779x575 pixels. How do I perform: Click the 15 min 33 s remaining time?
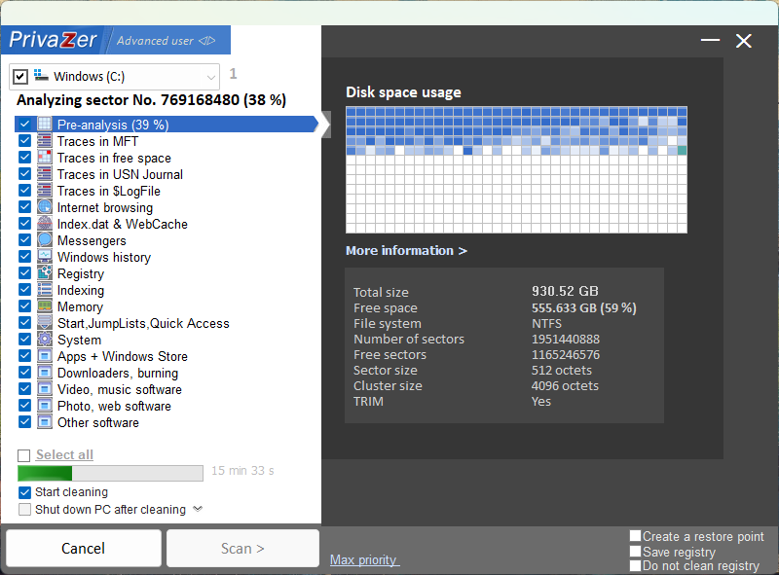242,471
